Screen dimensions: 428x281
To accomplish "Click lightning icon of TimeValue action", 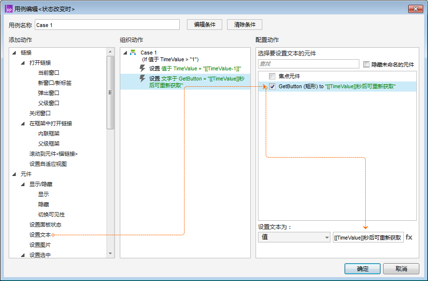I will (142, 68).
